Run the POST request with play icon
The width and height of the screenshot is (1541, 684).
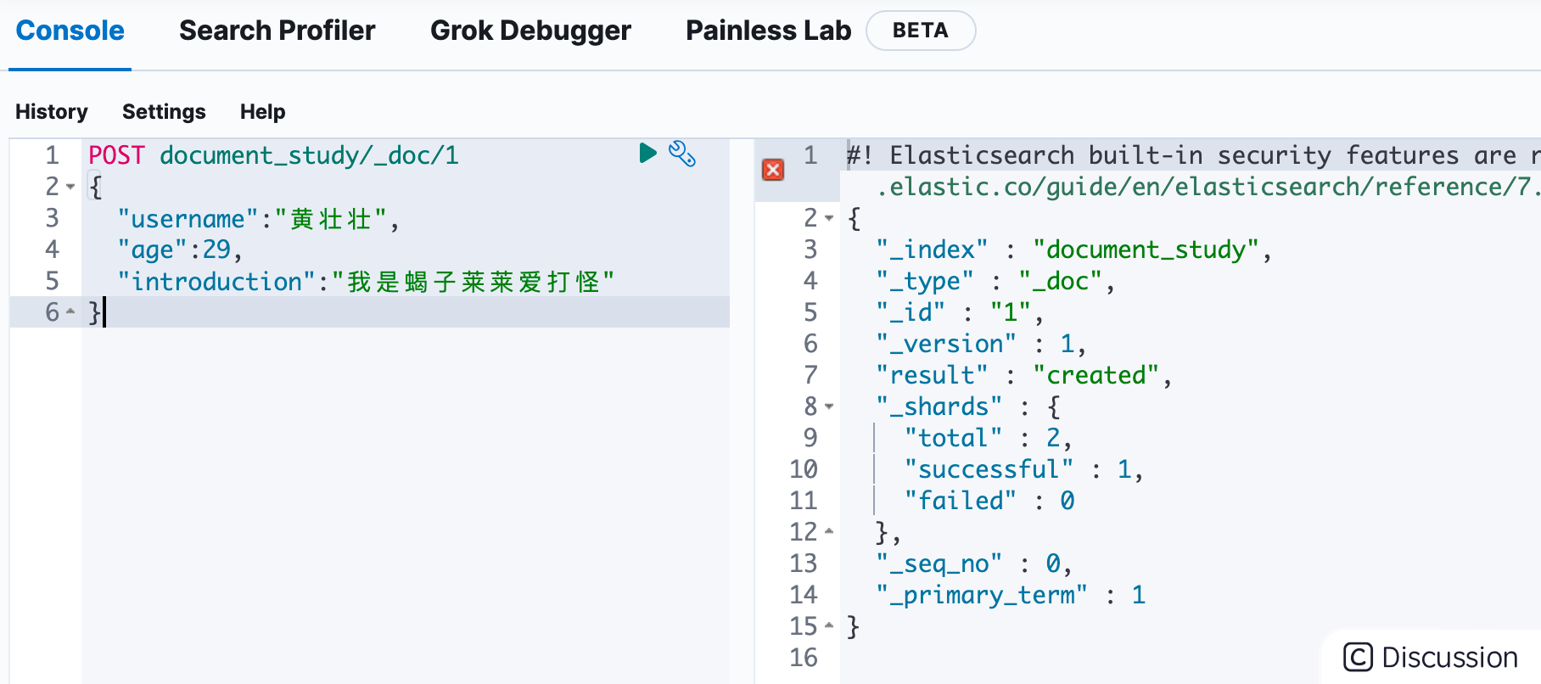coord(647,153)
